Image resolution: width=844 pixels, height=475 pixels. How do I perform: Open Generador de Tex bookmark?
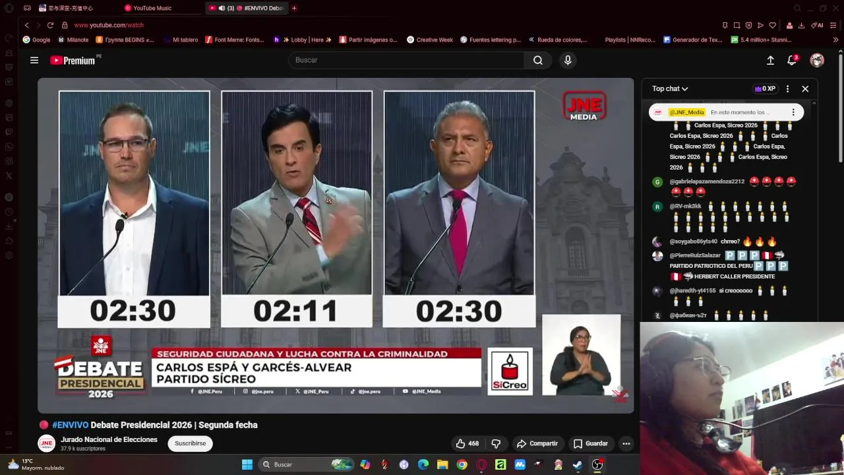(x=692, y=40)
